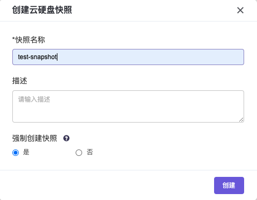Click the 创建云硬盘快照 dialog title
The width and height of the screenshot is (257, 200).
point(42,10)
